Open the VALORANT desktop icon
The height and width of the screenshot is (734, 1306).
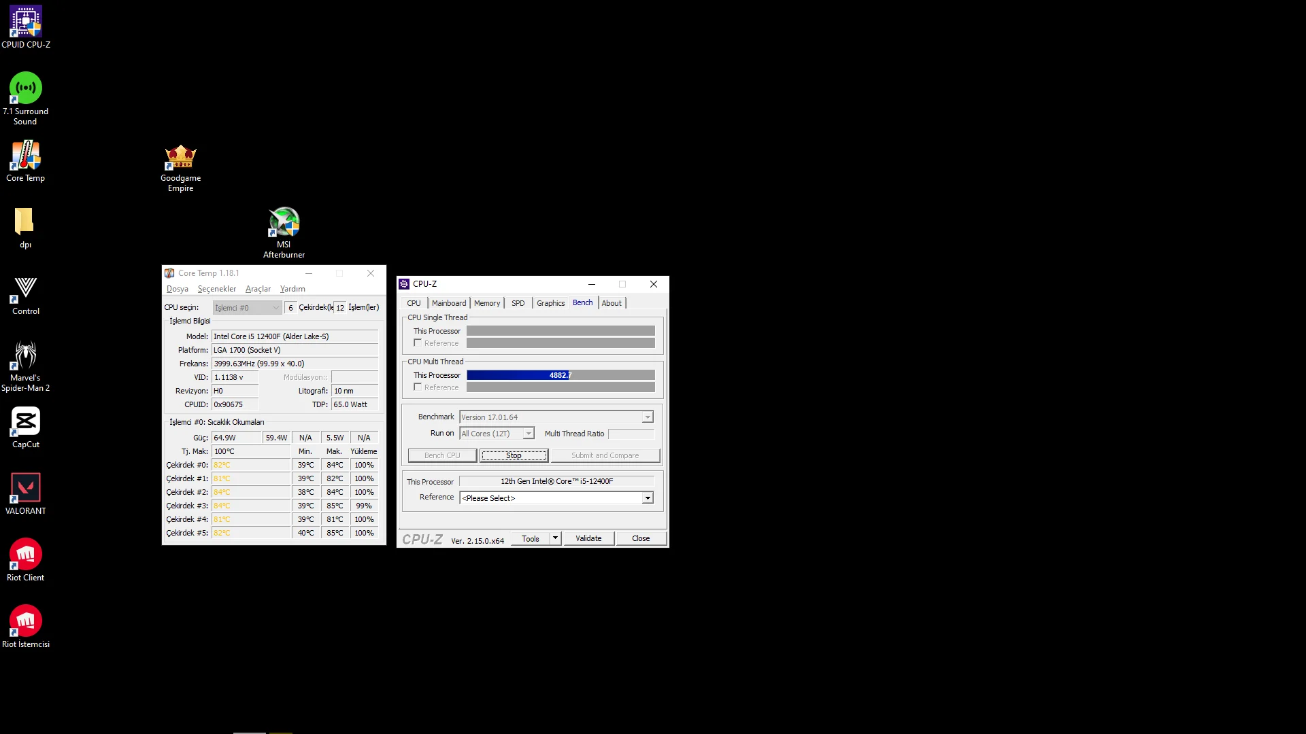(26, 488)
